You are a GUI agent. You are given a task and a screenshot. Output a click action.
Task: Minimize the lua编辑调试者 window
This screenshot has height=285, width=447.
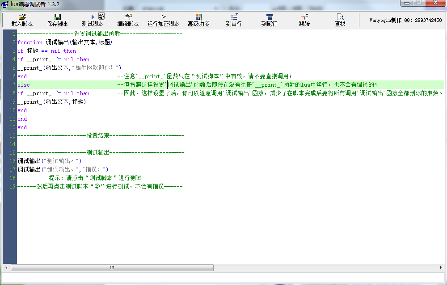406,3
